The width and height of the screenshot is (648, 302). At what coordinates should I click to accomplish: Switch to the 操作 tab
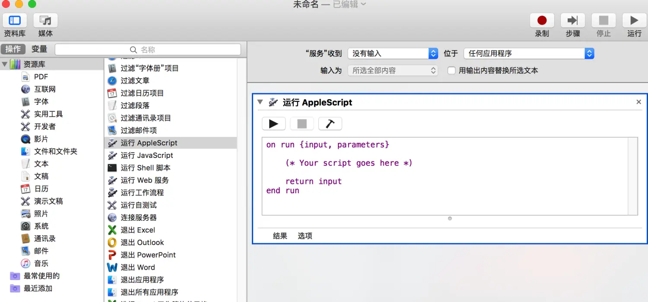point(13,49)
